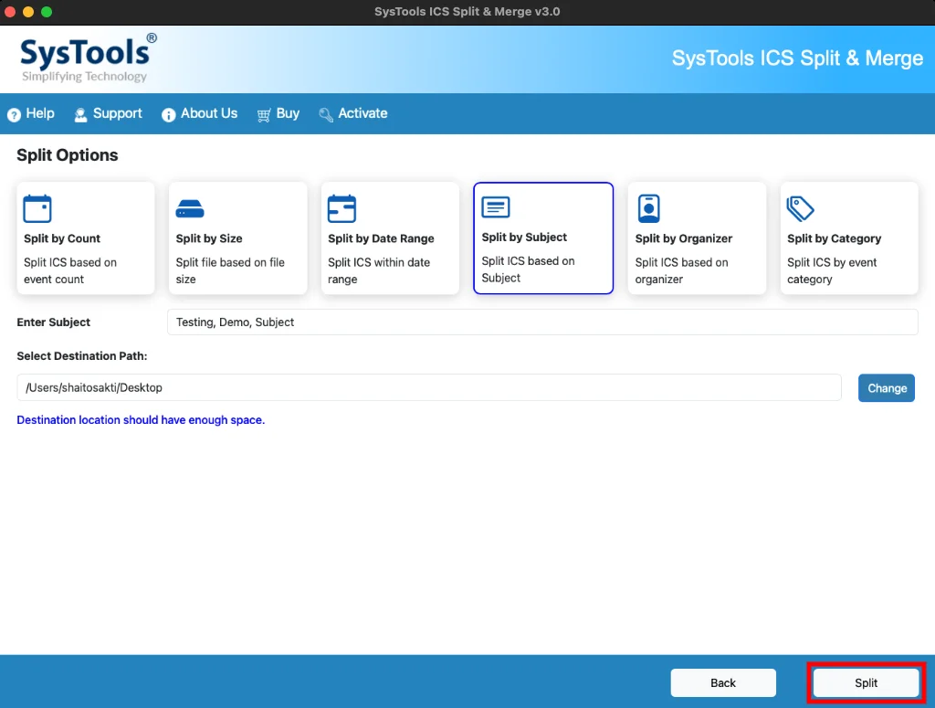The height and width of the screenshot is (708, 935).
Task: Click the Help question mark icon
Action: tap(14, 114)
